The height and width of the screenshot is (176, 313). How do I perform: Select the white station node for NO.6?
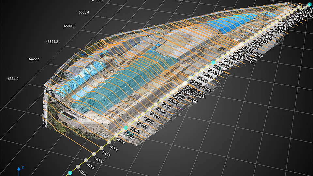coord(94,154)
